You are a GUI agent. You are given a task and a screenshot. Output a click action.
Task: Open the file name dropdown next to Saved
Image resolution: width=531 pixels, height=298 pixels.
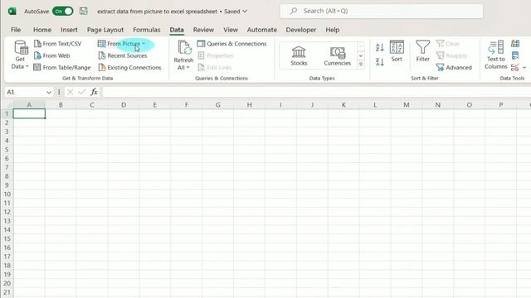click(x=245, y=11)
